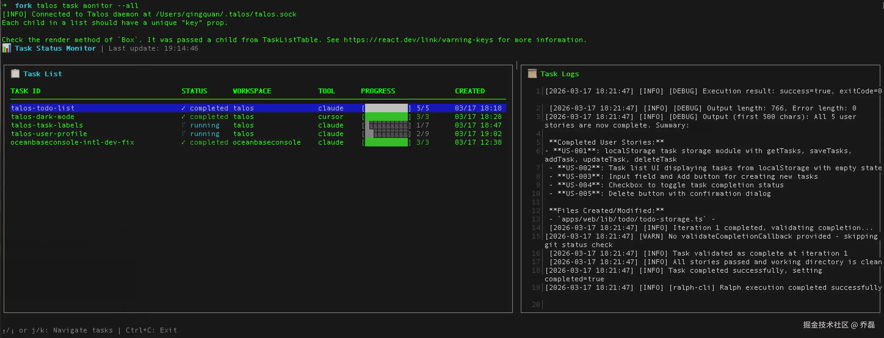Click the checkmark icon for talos-dark-mode
The width and height of the screenshot is (884, 338).
point(183,117)
